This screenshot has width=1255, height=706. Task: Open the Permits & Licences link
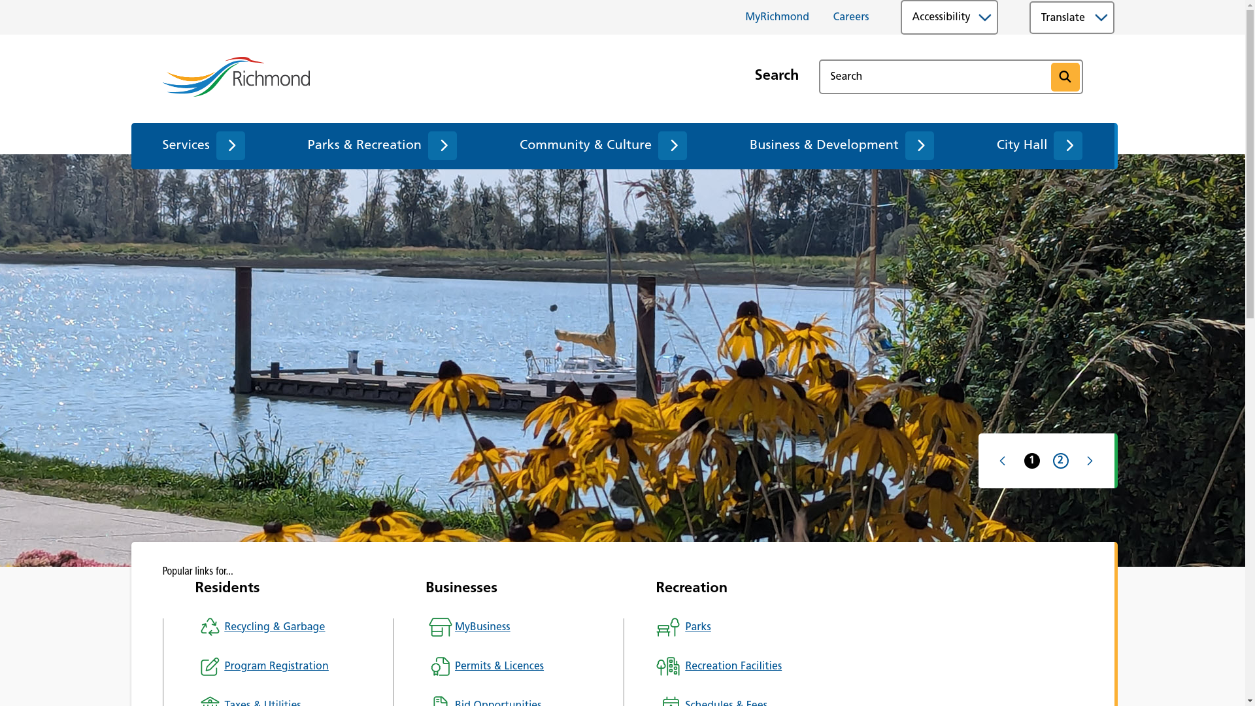[x=499, y=666]
